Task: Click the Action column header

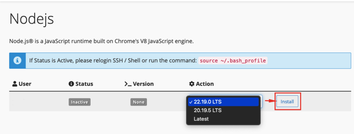Action: [x=202, y=84]
